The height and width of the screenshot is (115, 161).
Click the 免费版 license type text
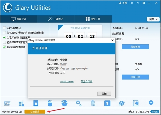pos(139,64)
